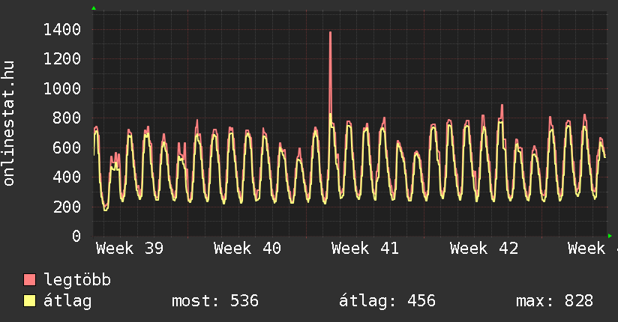Click the red legtöbb legend color swatch
Screen dimensions: 618x322
(29, 281)
